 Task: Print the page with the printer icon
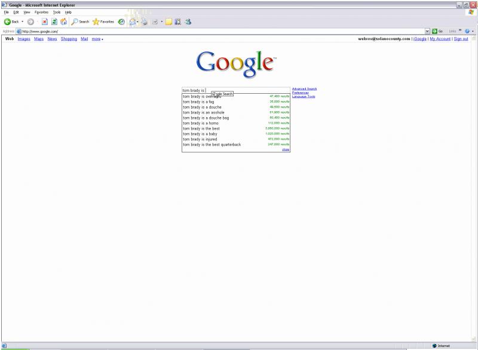pos(144,22)
